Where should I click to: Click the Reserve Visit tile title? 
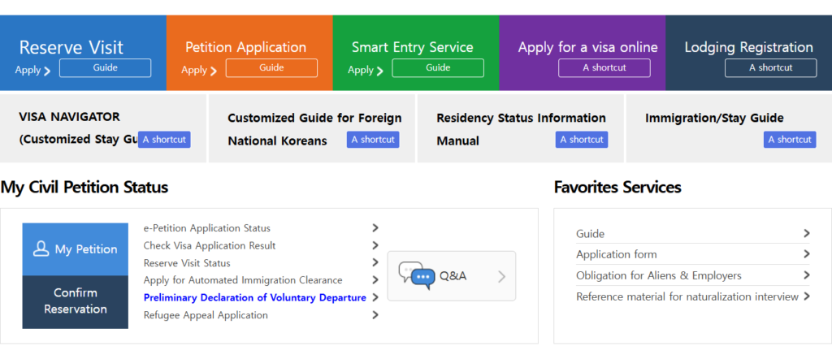click(71, 47)
